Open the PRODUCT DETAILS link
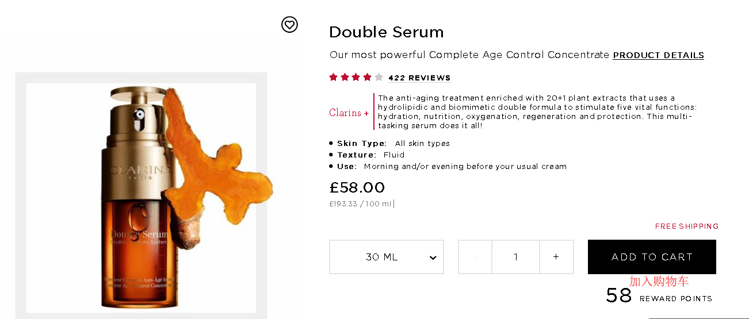The image size is (749, 319). [x=658, y=55]
